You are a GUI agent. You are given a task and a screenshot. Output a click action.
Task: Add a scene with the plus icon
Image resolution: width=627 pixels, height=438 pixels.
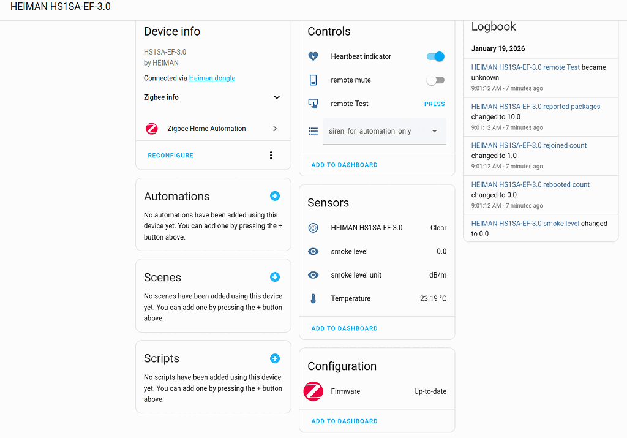click(x=275, y=278)
